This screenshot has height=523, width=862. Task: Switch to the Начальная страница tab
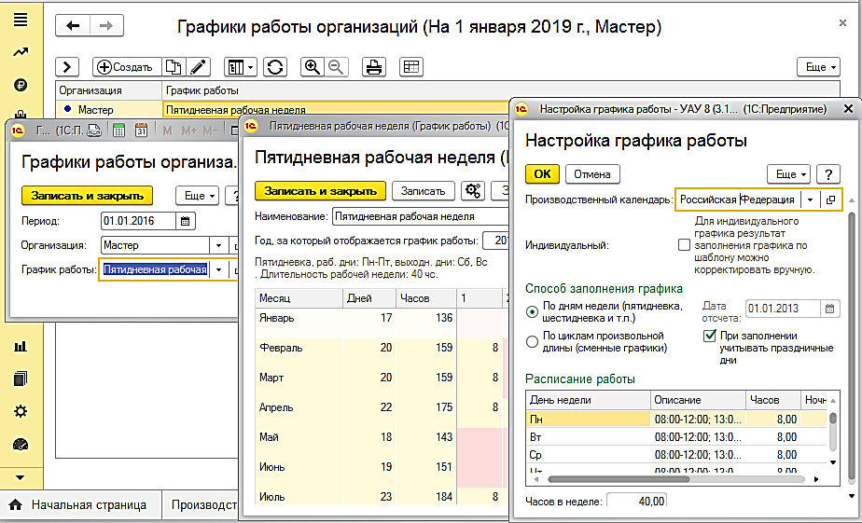pyautogui.click(x=78, y=505)
